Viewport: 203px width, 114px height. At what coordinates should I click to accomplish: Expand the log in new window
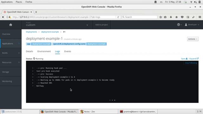(194, 59)
